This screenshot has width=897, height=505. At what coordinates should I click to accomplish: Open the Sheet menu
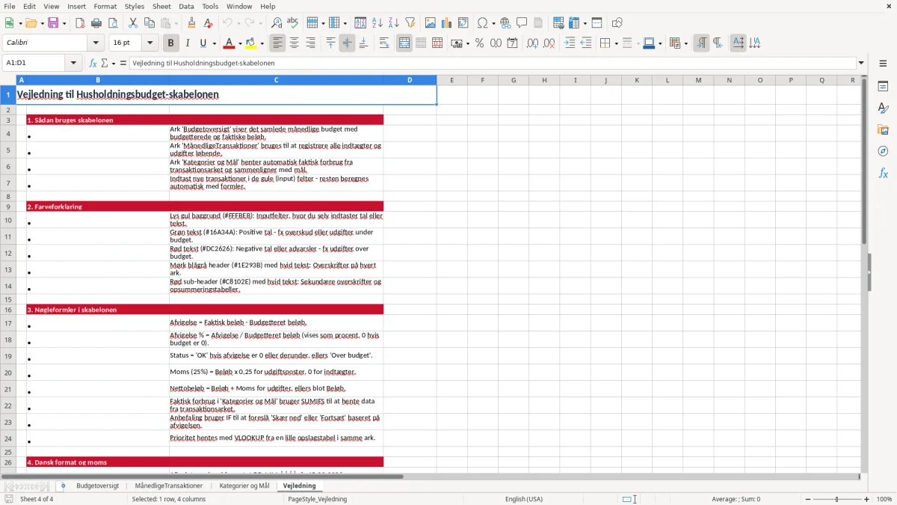[x=161, y=6]
